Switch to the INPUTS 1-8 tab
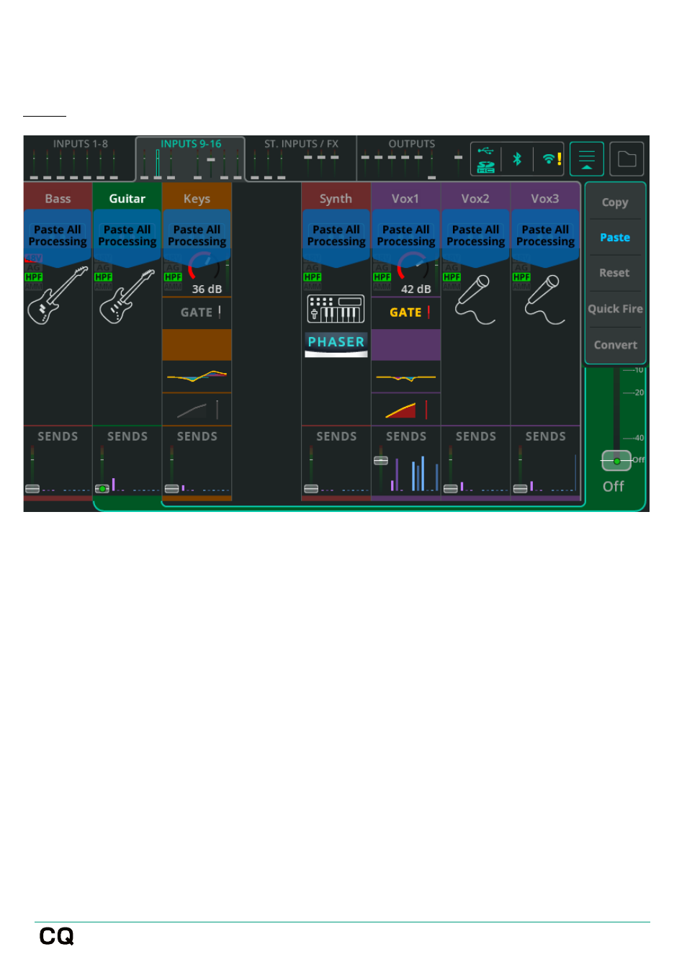This screenshot has height=975, width=687. pyautogui.click(x=80, y=158)
